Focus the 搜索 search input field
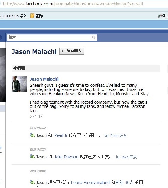The height and width of the screenshot is (188, 168). tap(49, 37)
